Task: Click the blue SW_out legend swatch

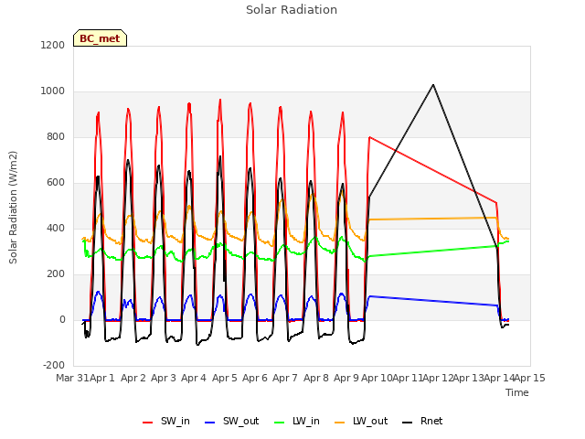Action: [210, 423]
